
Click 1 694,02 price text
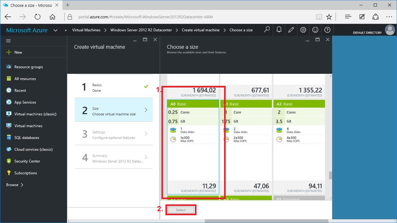pos(204,90)
